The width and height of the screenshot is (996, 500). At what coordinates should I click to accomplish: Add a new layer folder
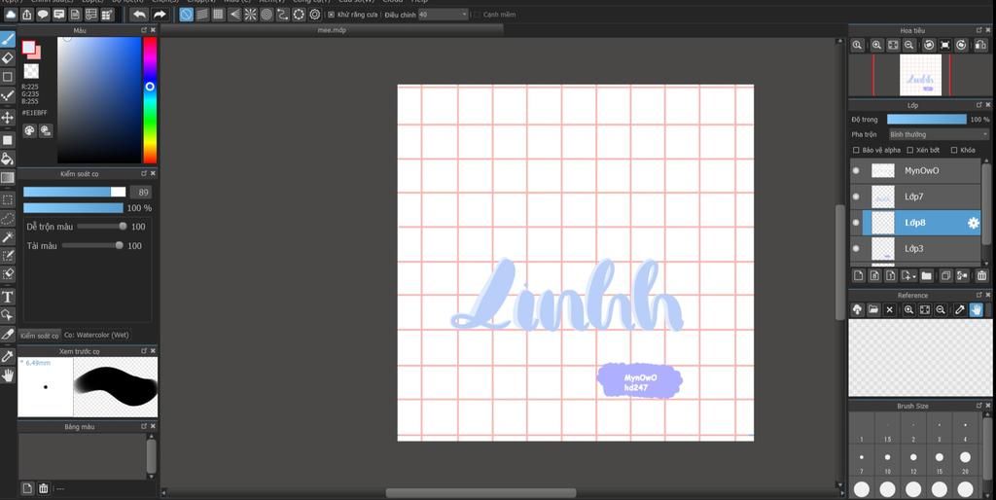[x=926, y=275]
